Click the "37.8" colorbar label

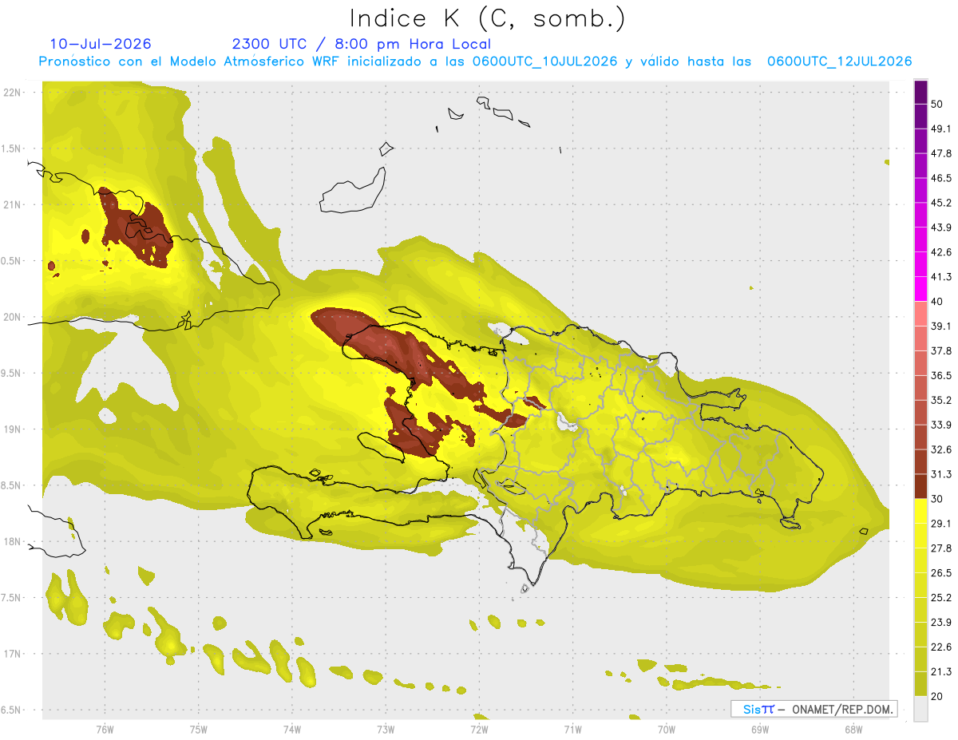pyautogui.click(x=941, y=350)
